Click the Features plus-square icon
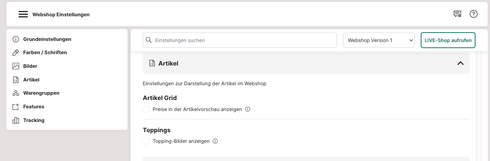490x161 pixels. coord(16,107)
